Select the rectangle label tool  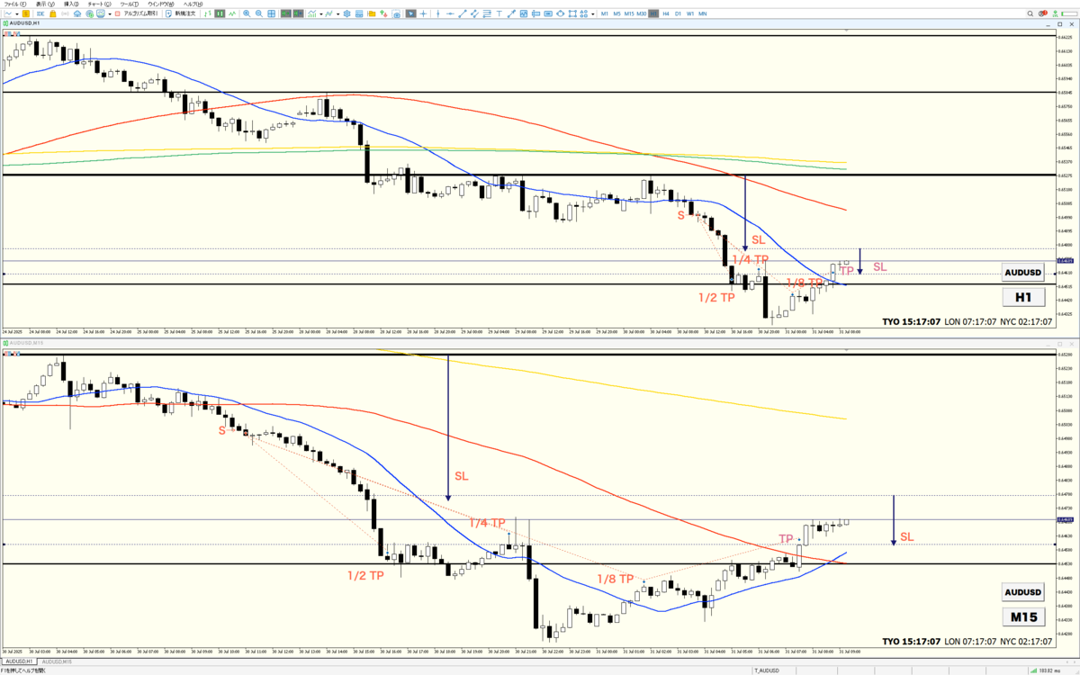tap(548, 14)
